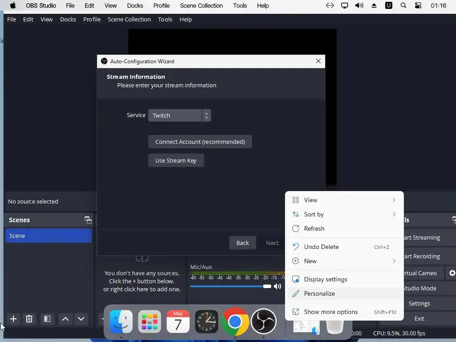Click CPU usage status text
Screen dimensions: 456x342
pyautogui.click(x=399, y=333)
